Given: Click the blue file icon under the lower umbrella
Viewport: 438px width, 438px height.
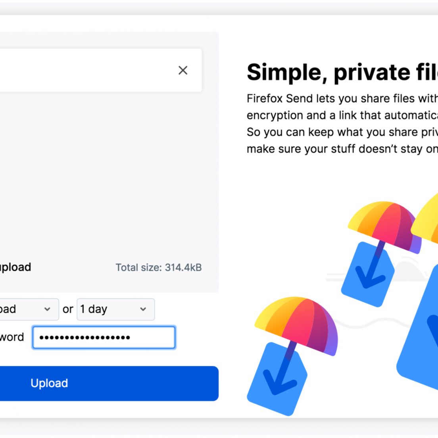Looking at the screenshot, I should [x=277, y=378].
